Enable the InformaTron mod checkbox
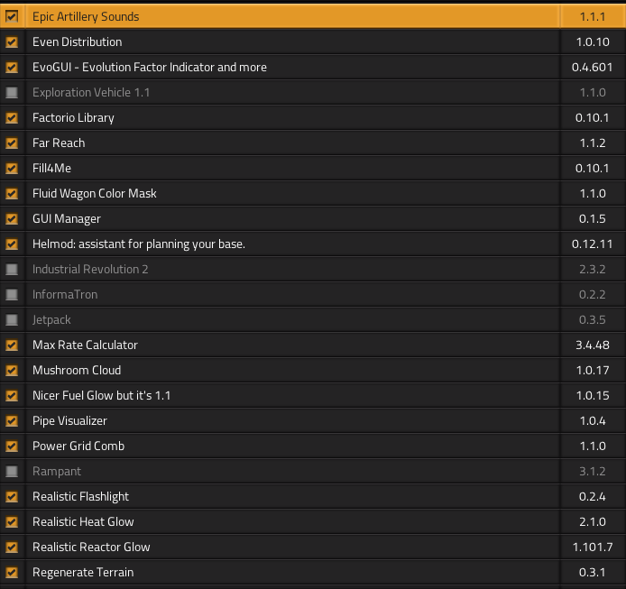This screenshot has width=626, height=589. tap(12, 294)
